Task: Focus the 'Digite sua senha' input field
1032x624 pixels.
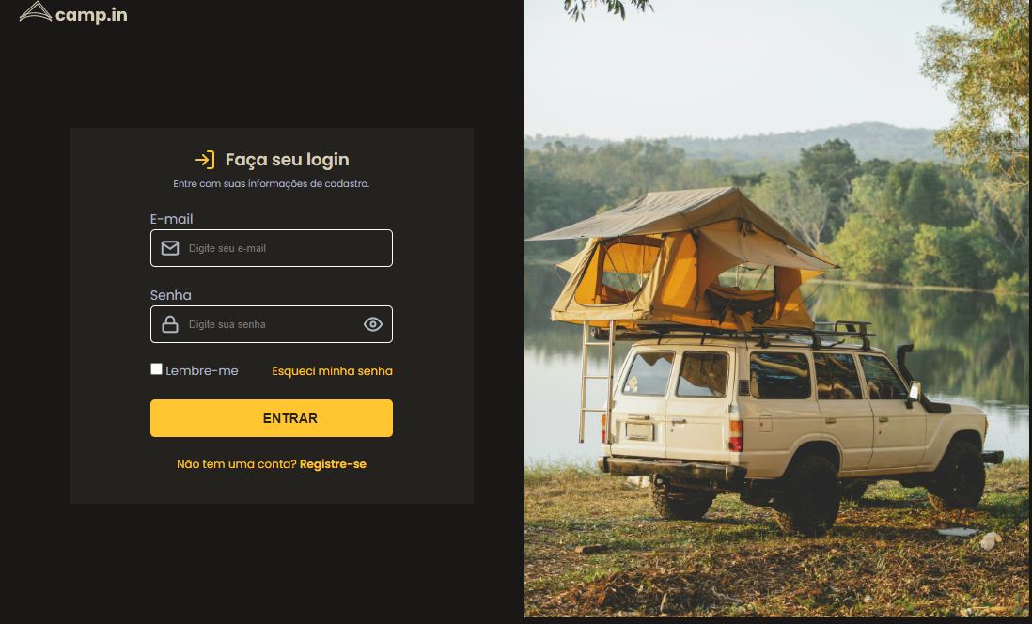Action: click(x=272, y=324)
